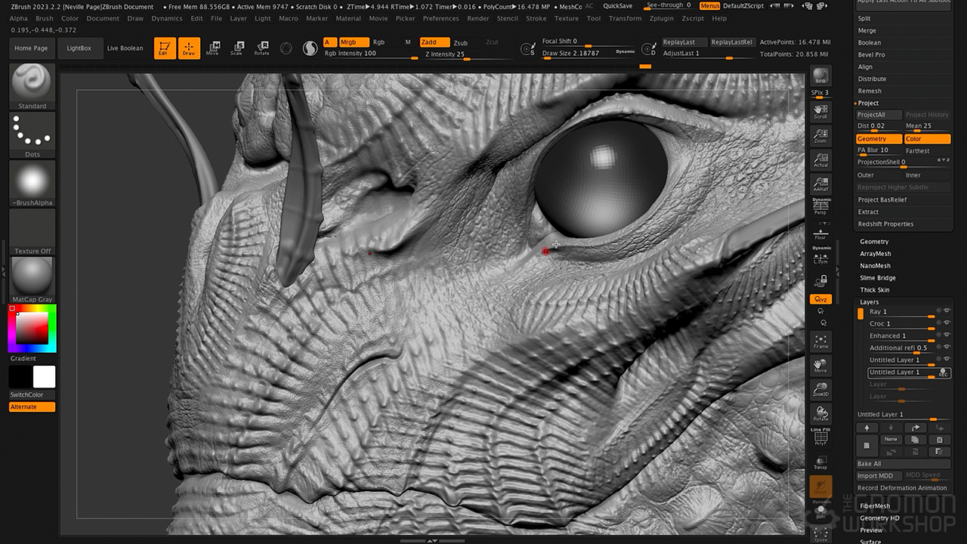Open the Standard brush thumbnail picker
The image size is (967, 544).
pyautogui.click(x=32, y=83)
